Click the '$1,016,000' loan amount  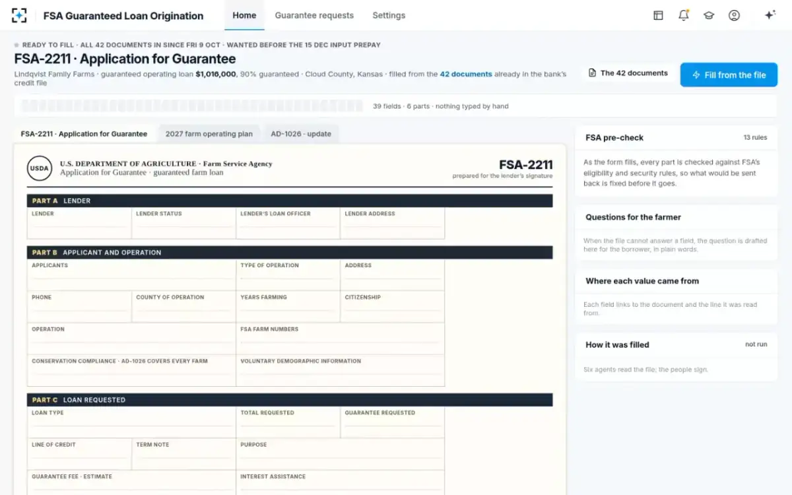pos(216,74)
